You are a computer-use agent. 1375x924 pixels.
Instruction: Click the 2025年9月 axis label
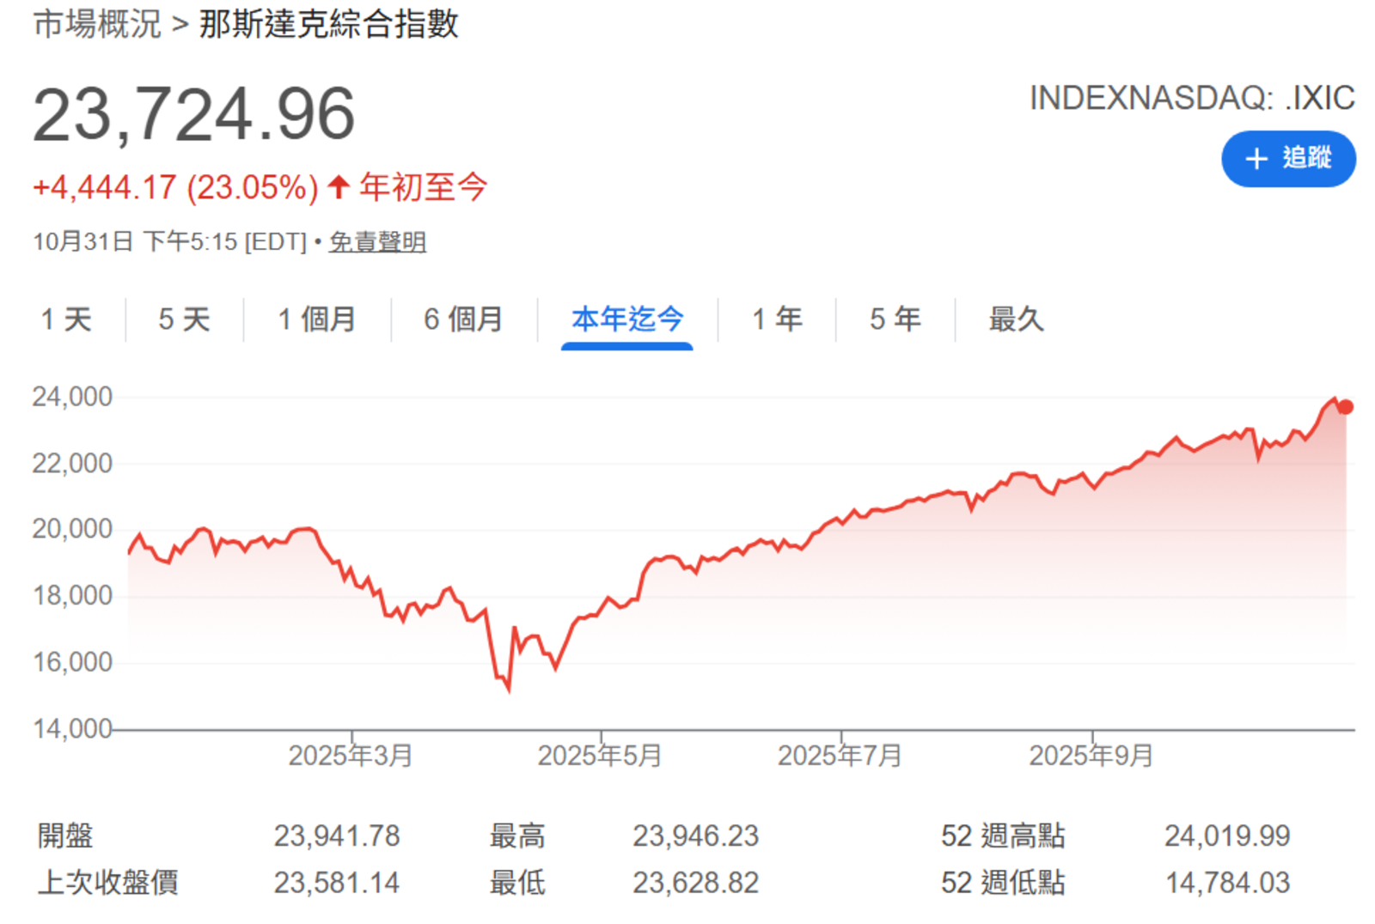click(x=1091, y=756)
